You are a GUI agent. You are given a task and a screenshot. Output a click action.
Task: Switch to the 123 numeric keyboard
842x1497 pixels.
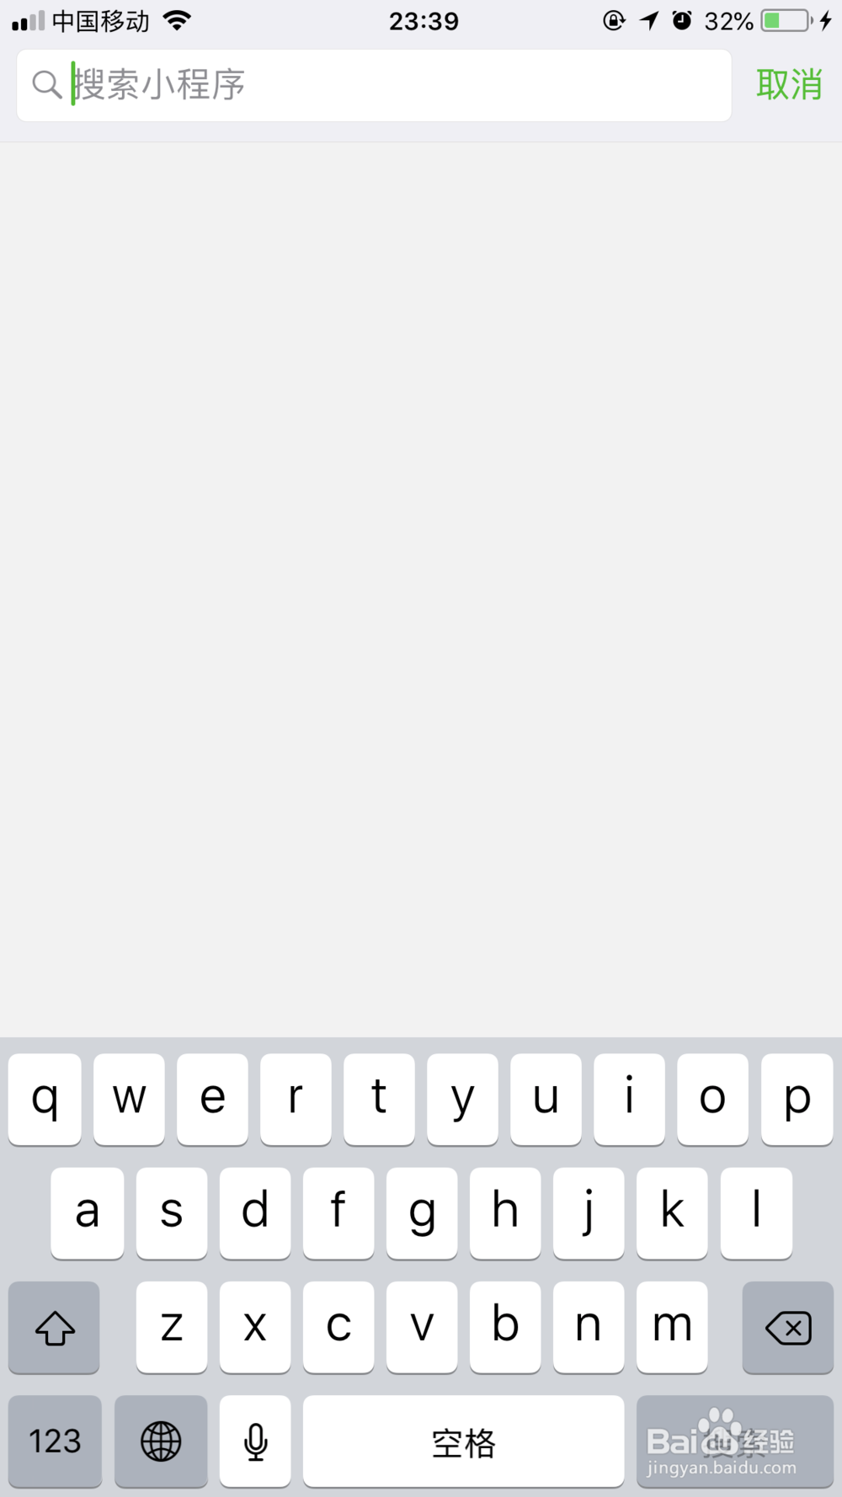coord(55,1441)
